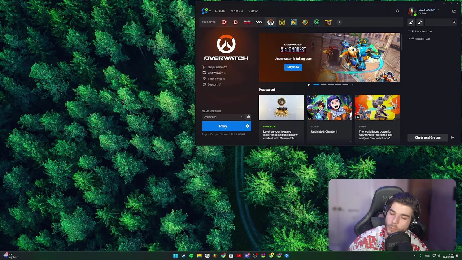Open Discord from the taskbar
This screenshot has width=462, height=260.
click(x=247, y=256)
